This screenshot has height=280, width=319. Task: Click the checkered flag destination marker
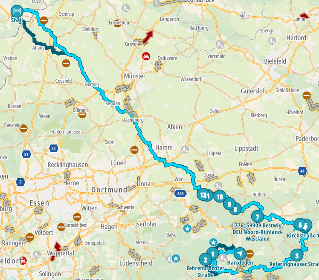click(17, 11)
